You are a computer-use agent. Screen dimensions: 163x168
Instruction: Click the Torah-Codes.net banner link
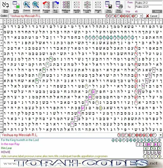click(x=81, y=163)
